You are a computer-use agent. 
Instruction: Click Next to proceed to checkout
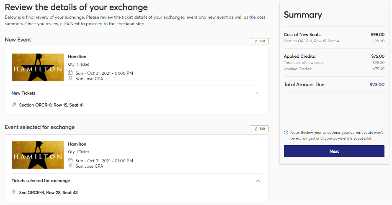[334, 151]
